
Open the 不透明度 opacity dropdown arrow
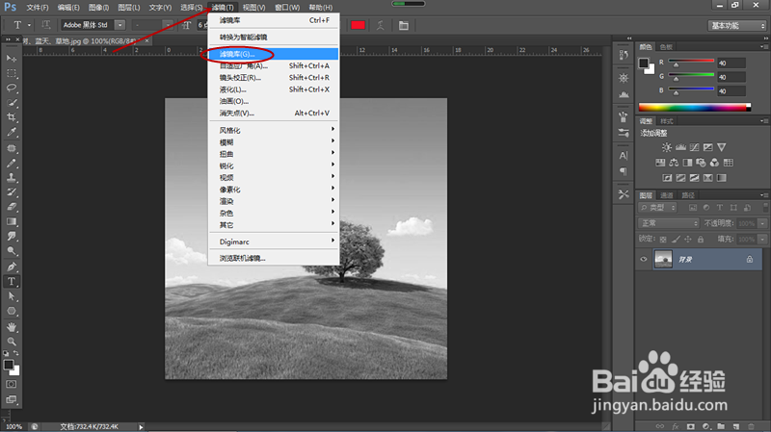(x=762, y=223)
